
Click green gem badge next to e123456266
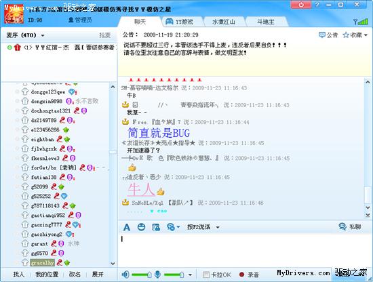point(66,130)
